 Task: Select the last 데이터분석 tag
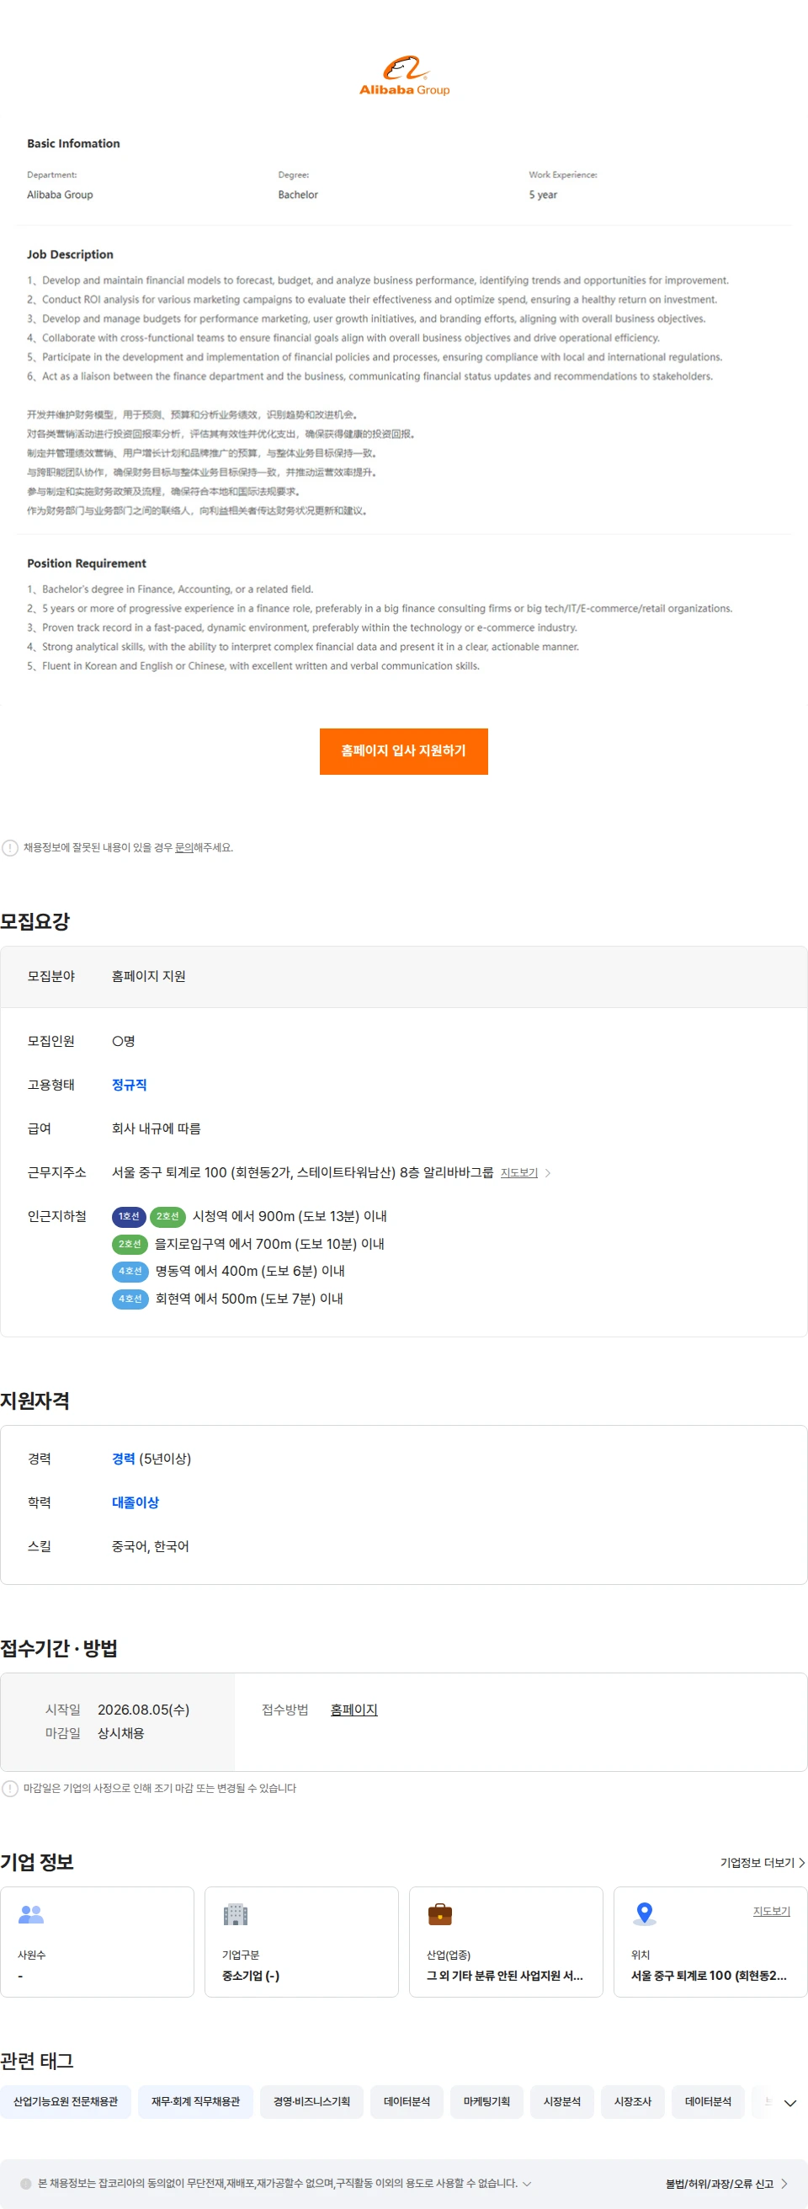708,2101
